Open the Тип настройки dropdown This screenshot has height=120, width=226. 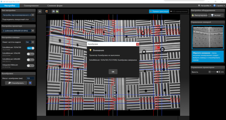tap(18, 15)
